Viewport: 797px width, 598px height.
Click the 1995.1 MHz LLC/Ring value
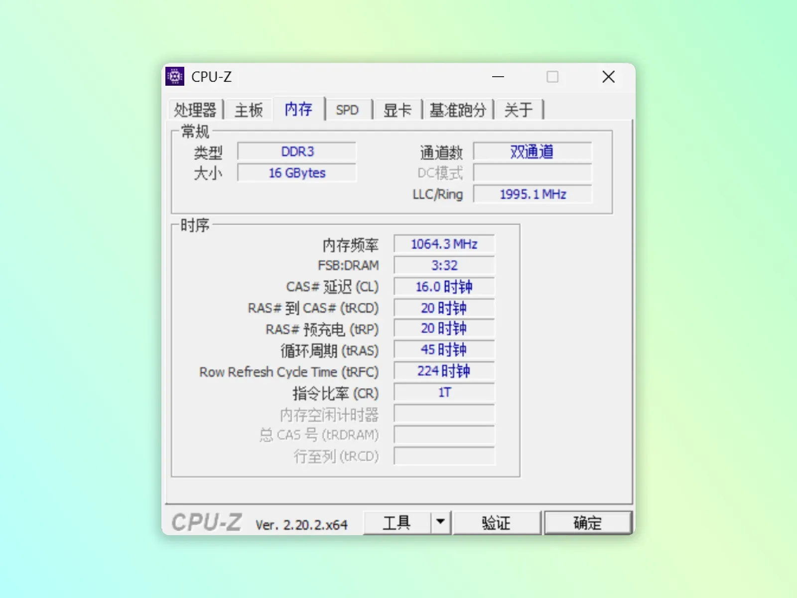click(532, 194)
